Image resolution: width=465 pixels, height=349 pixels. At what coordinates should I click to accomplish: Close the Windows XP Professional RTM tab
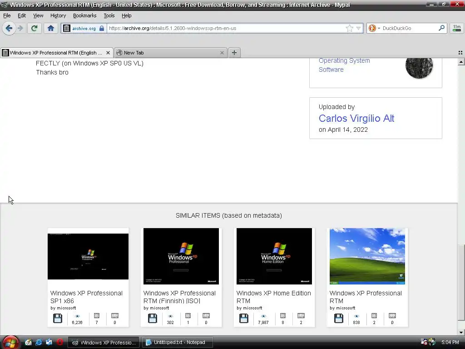(x=108, y=53)
